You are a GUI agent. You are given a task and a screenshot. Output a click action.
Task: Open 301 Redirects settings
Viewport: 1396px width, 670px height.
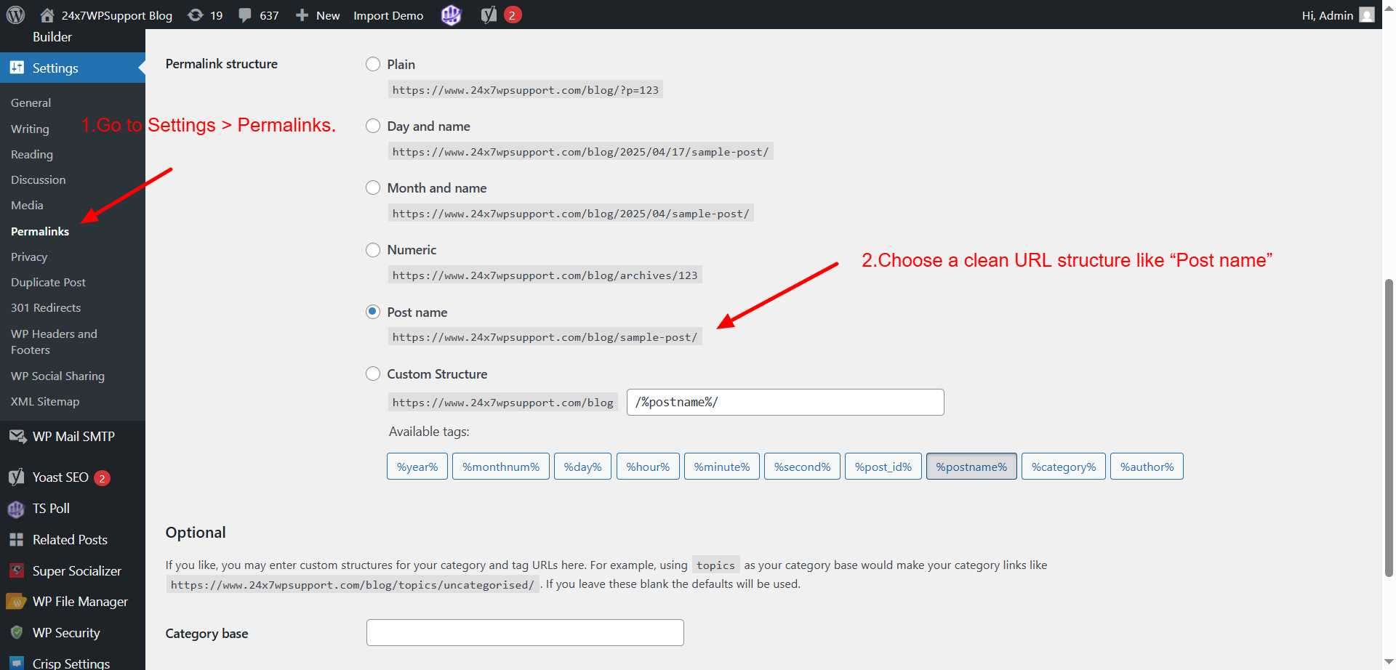point(46,307)
